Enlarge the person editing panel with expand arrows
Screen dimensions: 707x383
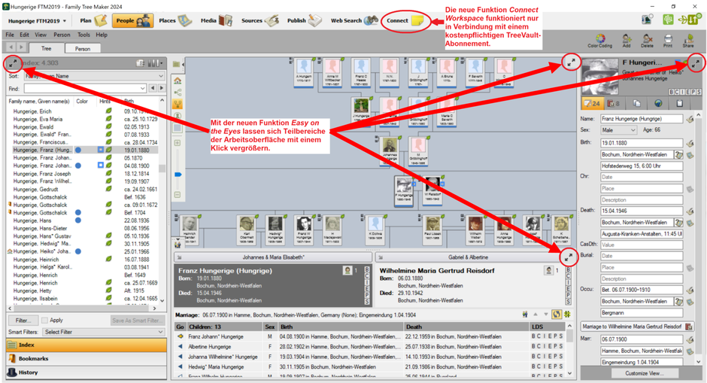[696, 63]
